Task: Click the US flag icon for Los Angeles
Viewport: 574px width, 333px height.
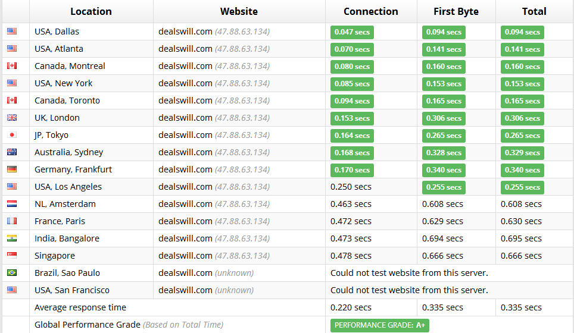Action: pyautogui.click(x=12, y=187)
